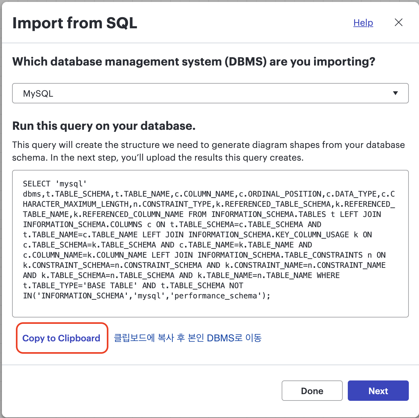Viewport: 419px width, 418px height.
Task: Copy to Clipboard the SQL query
Action: (61, 338)
